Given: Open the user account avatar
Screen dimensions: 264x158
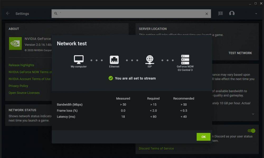Looking at the screenshot, I should click(232, 13).
